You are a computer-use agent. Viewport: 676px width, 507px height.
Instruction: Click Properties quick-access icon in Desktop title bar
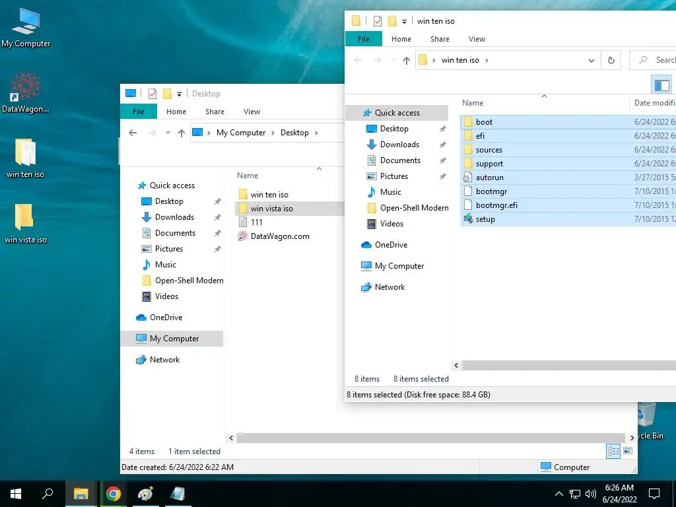pyautogui.click(x=152, y=94)
